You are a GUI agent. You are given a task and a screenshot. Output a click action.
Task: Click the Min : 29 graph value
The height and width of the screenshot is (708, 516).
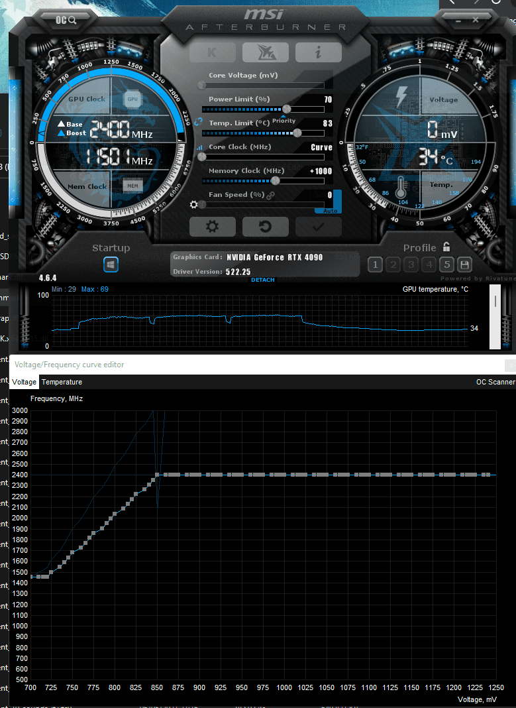[x=64, y=289]
